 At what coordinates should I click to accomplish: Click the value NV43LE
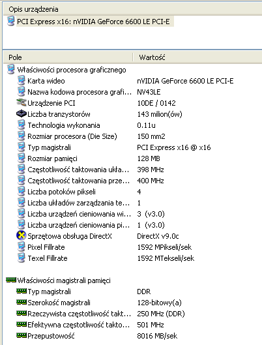click(x=149, y=92)
